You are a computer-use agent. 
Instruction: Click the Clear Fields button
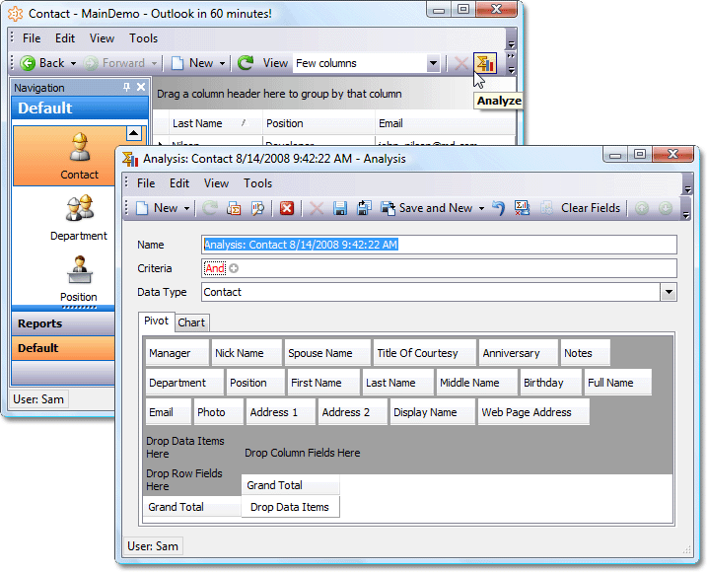(x=590, y=208)
